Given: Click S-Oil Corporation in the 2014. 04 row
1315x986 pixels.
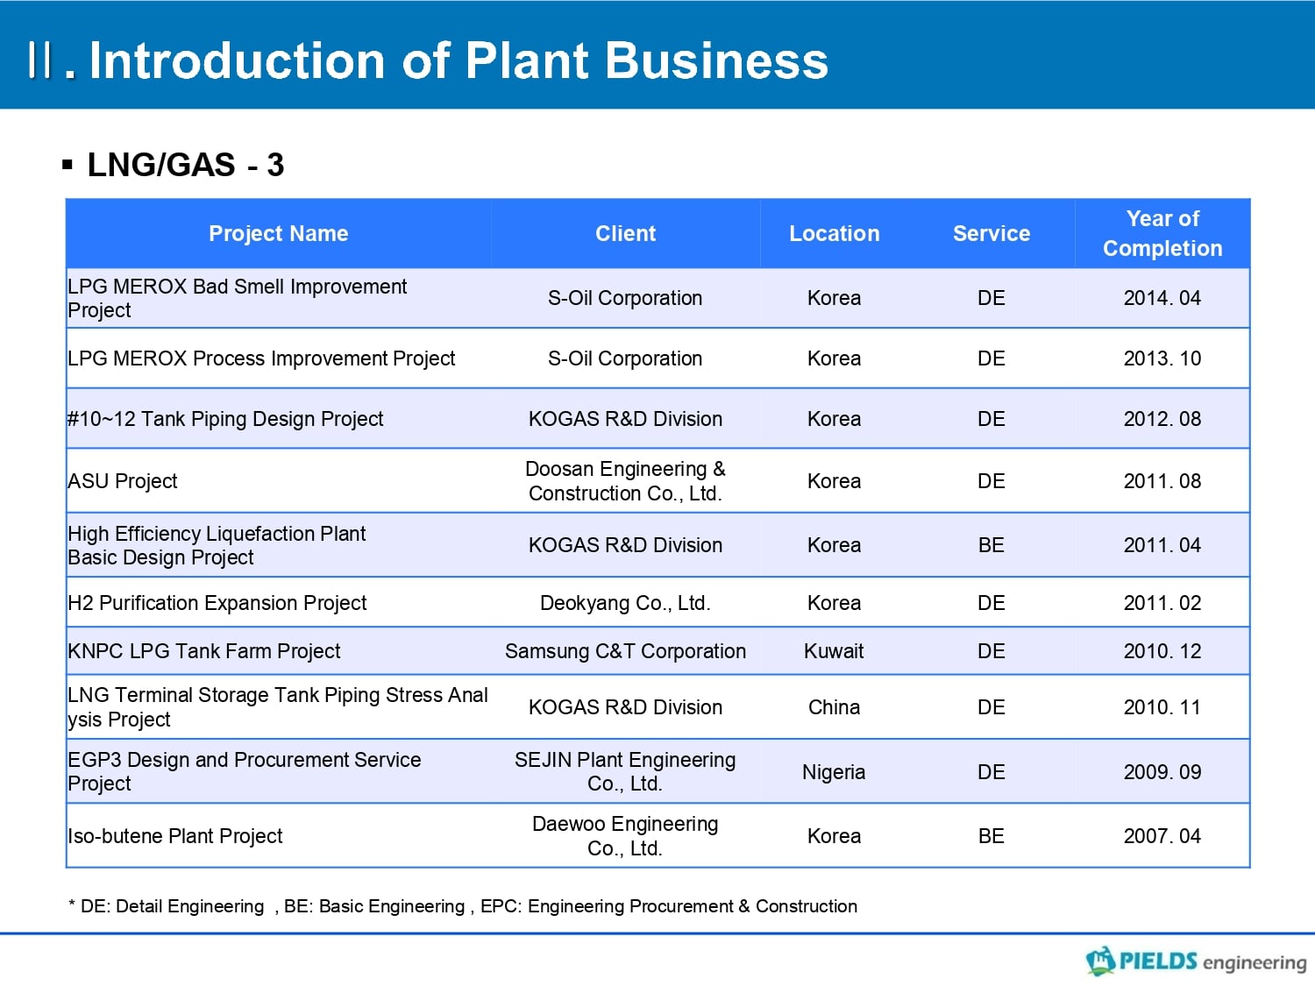Looking at the screenshot, I should pos(625,298).
